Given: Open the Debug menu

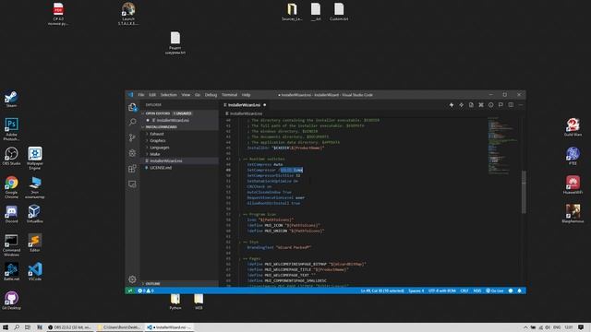Looking at the screenshot, I should pyautogui.click(x=211, y=95).
